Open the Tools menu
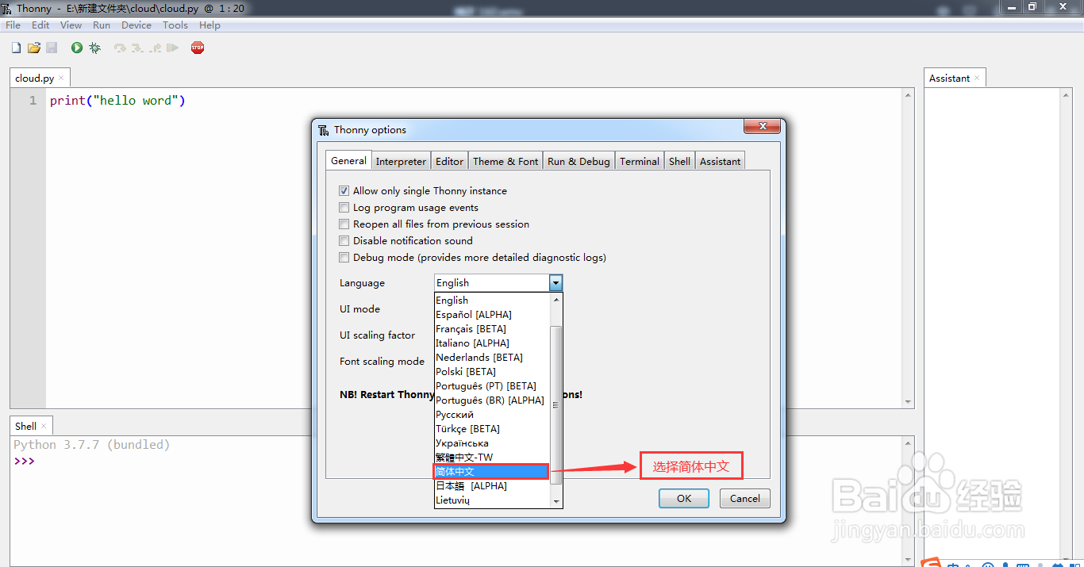The width and height of the screenshot is (1084, 567). coord(175,25)
